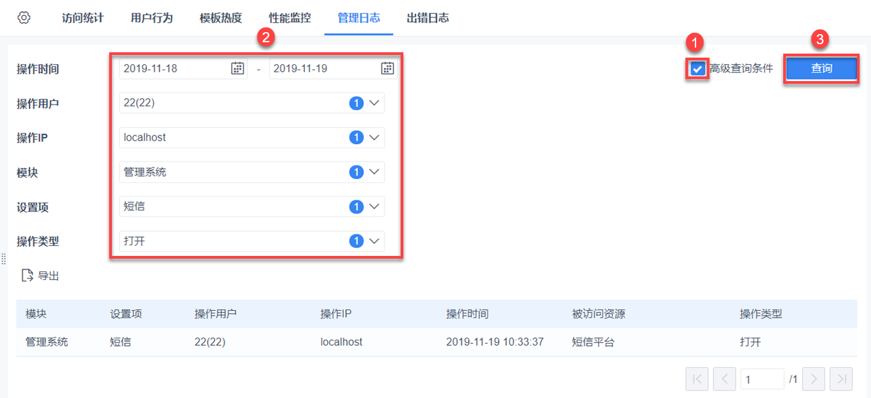Expand the 操作用户 dropdown arrow
Viewport: 871px width, 398px height.
coord(374,103)
